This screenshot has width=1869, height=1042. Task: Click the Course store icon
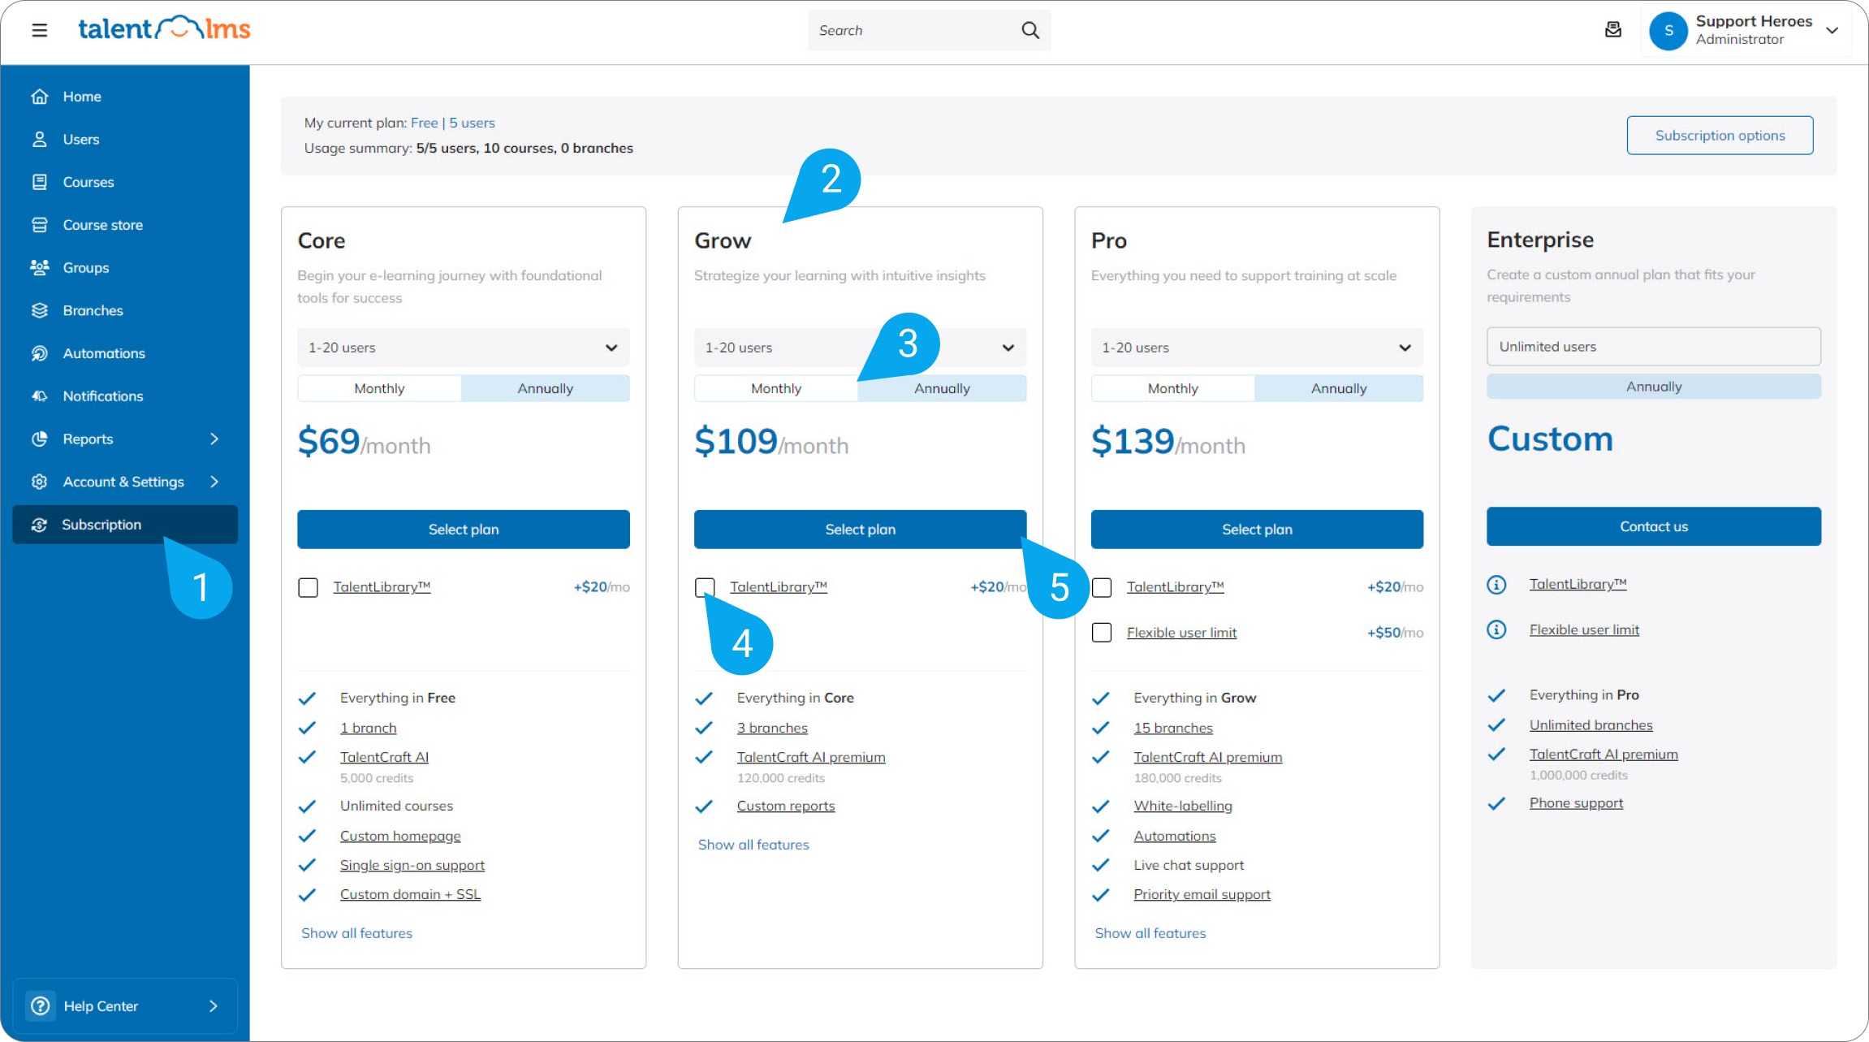tap(41, 224)
